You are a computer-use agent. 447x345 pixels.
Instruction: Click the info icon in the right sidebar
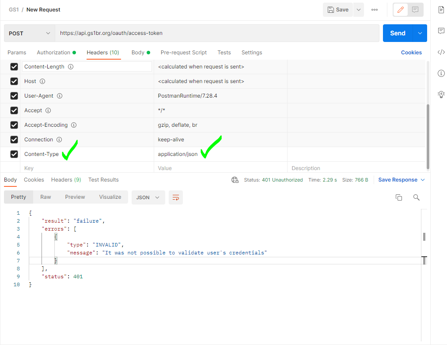click(x=441, y=73)
